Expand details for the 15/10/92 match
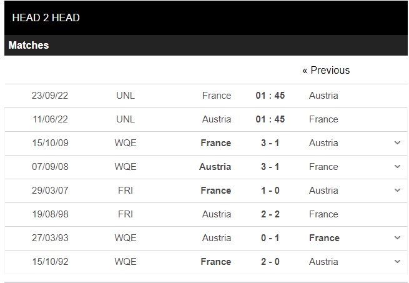The height and width of the screenshot is (283, 409). click(x=397, y=262)
